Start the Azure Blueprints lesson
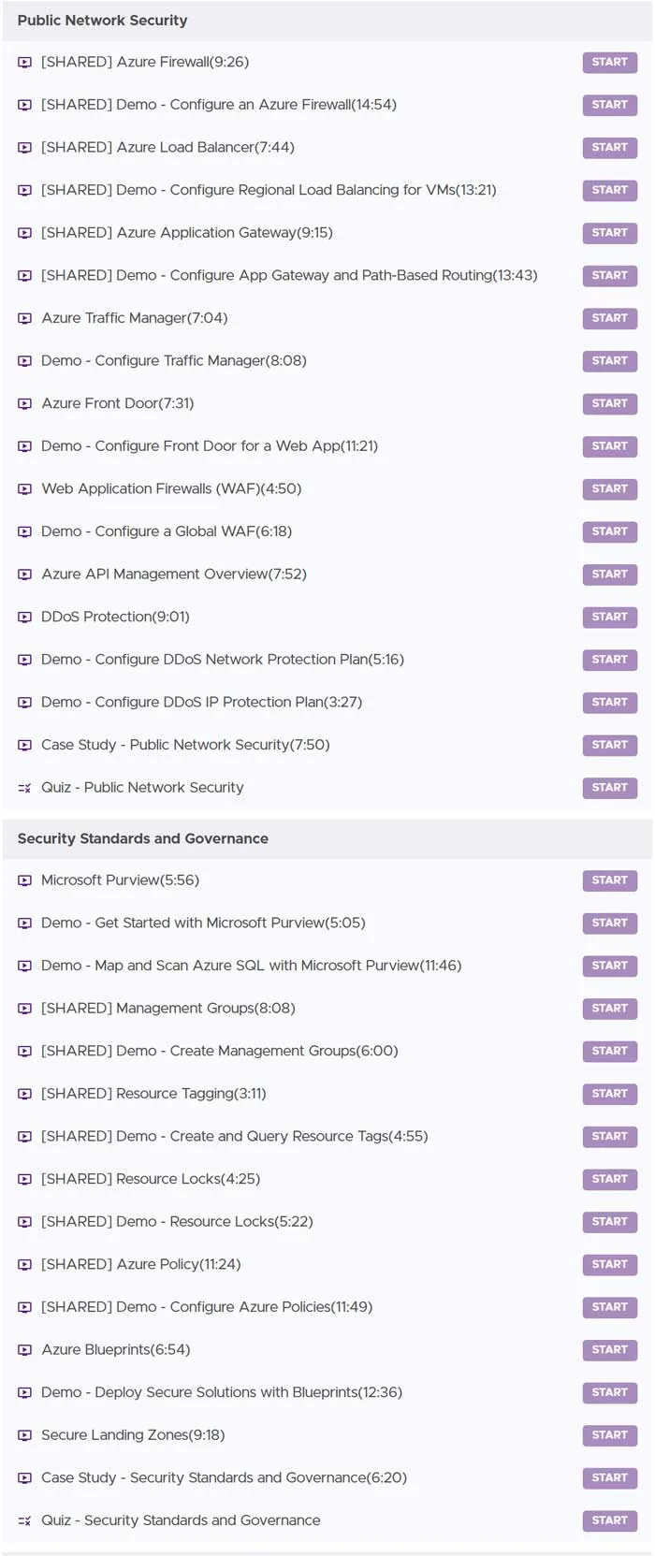Image resolution: width=655 pixels, height=1556 pixels. (x=609, y=1350)
